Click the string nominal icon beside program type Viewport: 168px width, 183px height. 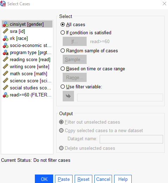6,53
